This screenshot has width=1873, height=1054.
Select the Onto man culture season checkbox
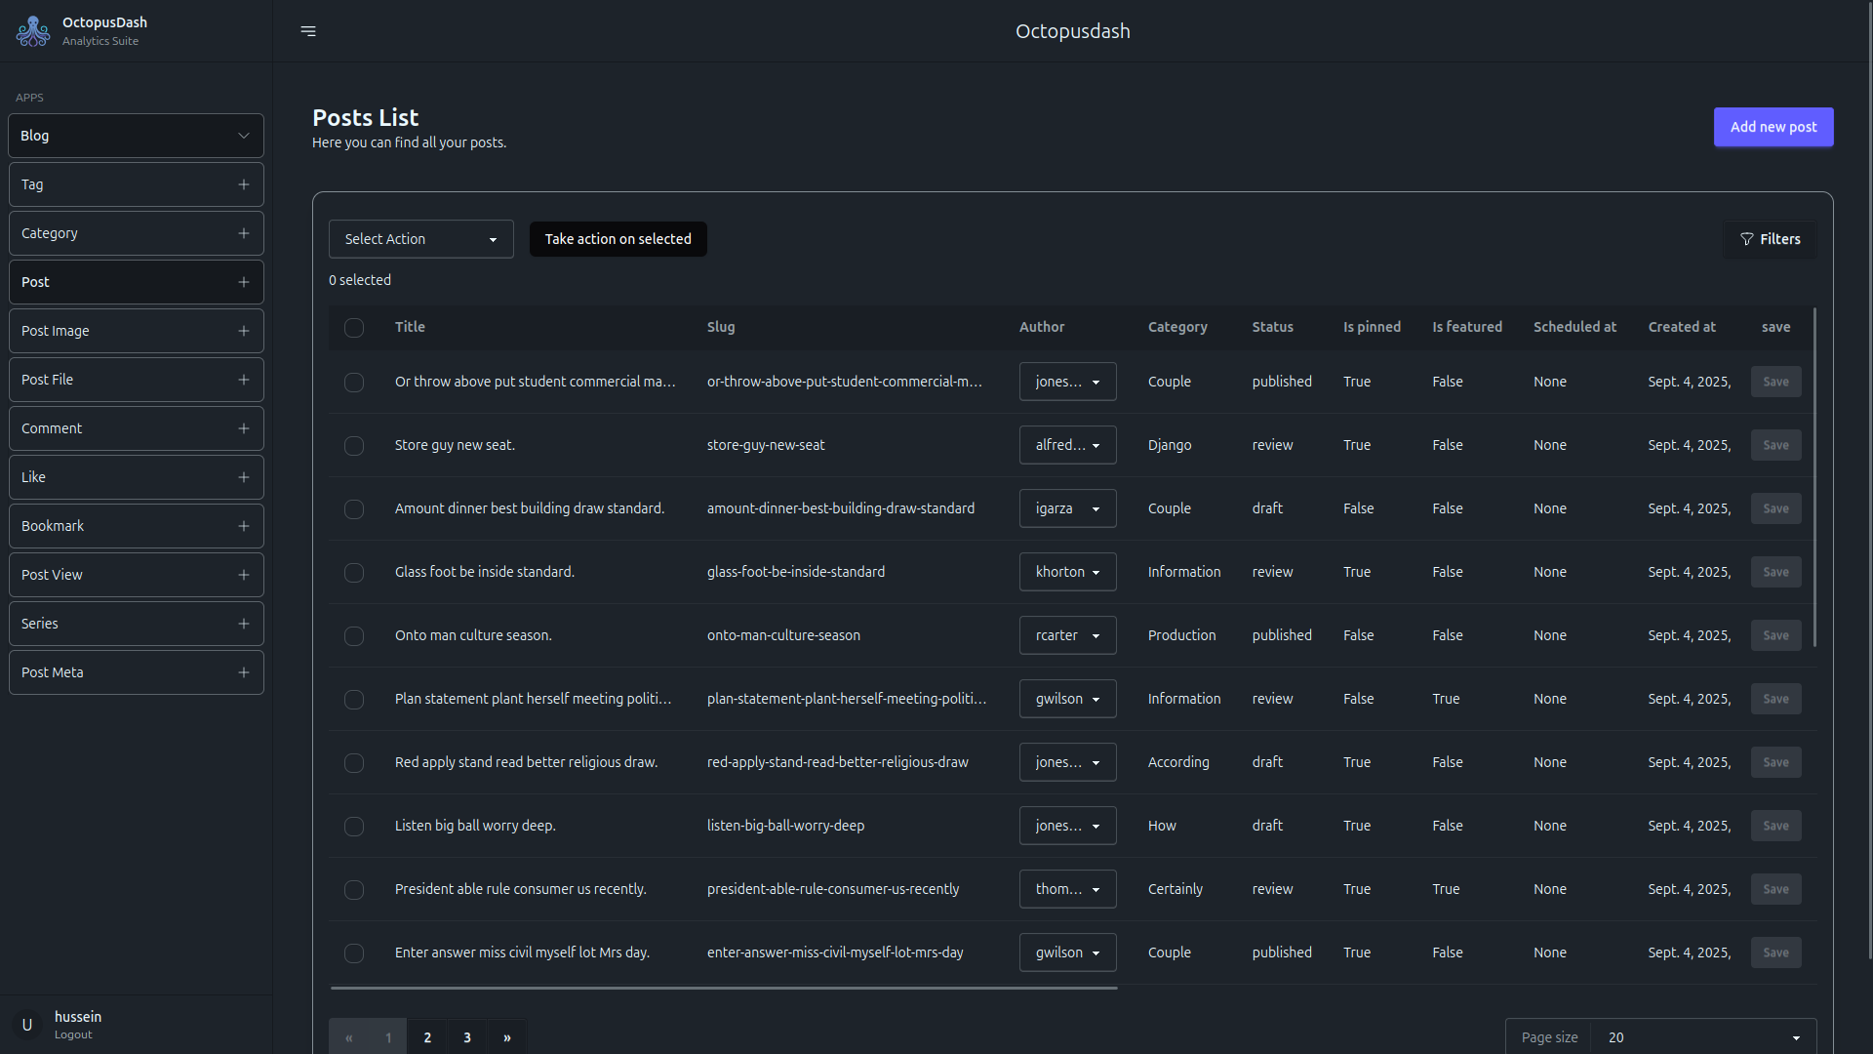point(354,636)
